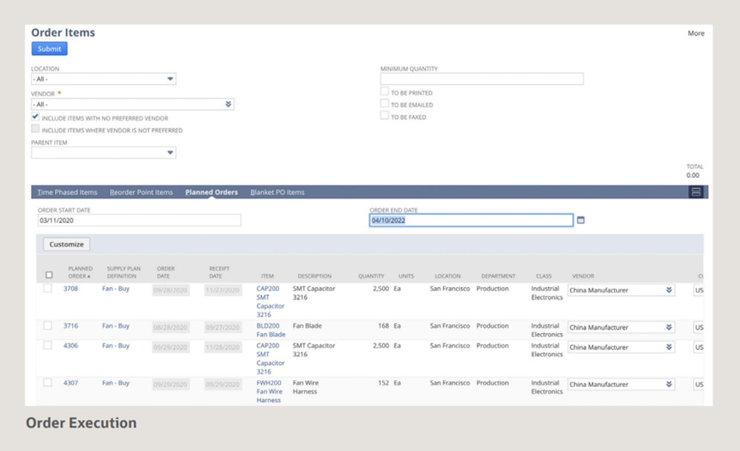This screenshot has width=740, height=451.
Task: Open CAP200 SMT Capacitor item in order 4306
Action: click(270, 358)
